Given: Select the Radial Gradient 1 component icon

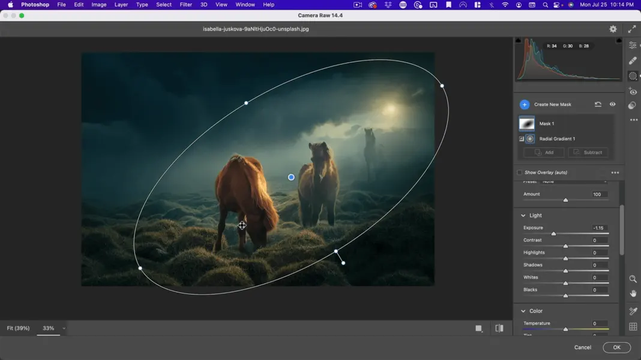Looking at the screenshot, I should click(530, 139).
